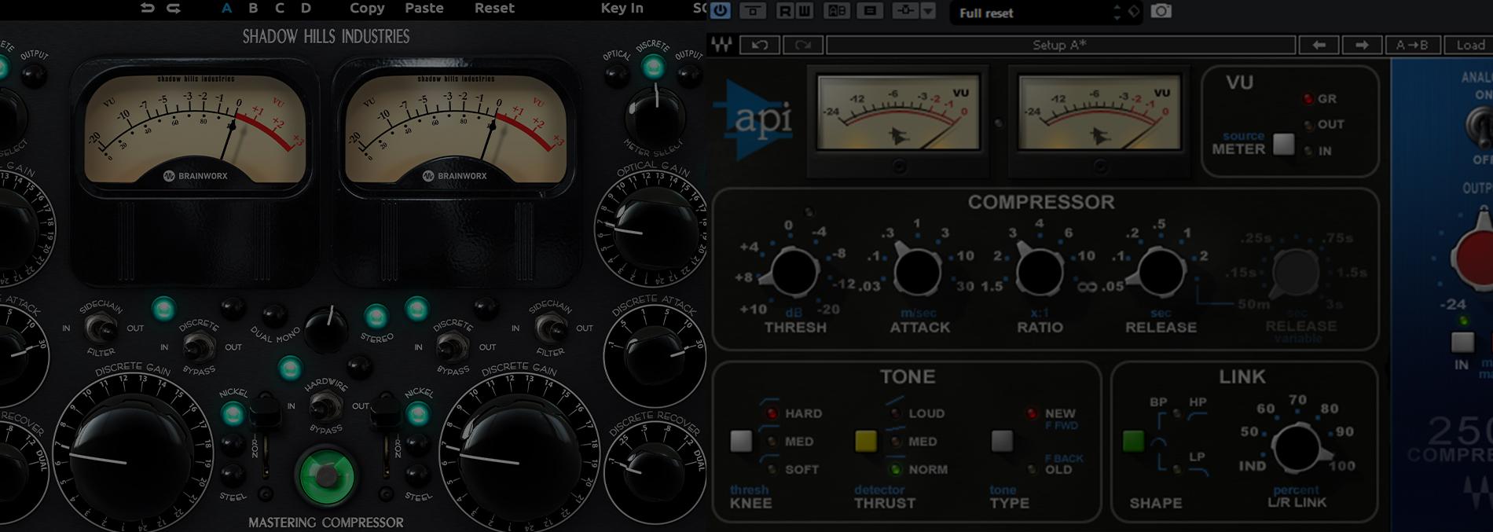The height and width of the screenshot is (532, 1493).
Task: Click the next preset right arrow
Action: 1362,45
